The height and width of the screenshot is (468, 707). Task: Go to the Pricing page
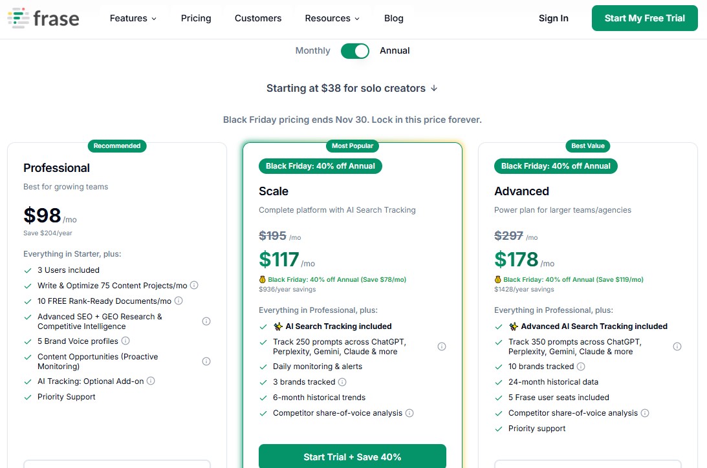196,18
